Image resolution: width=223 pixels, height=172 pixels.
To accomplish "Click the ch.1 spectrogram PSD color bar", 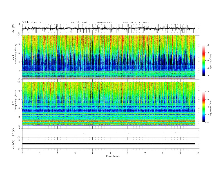I will [204, 60].
